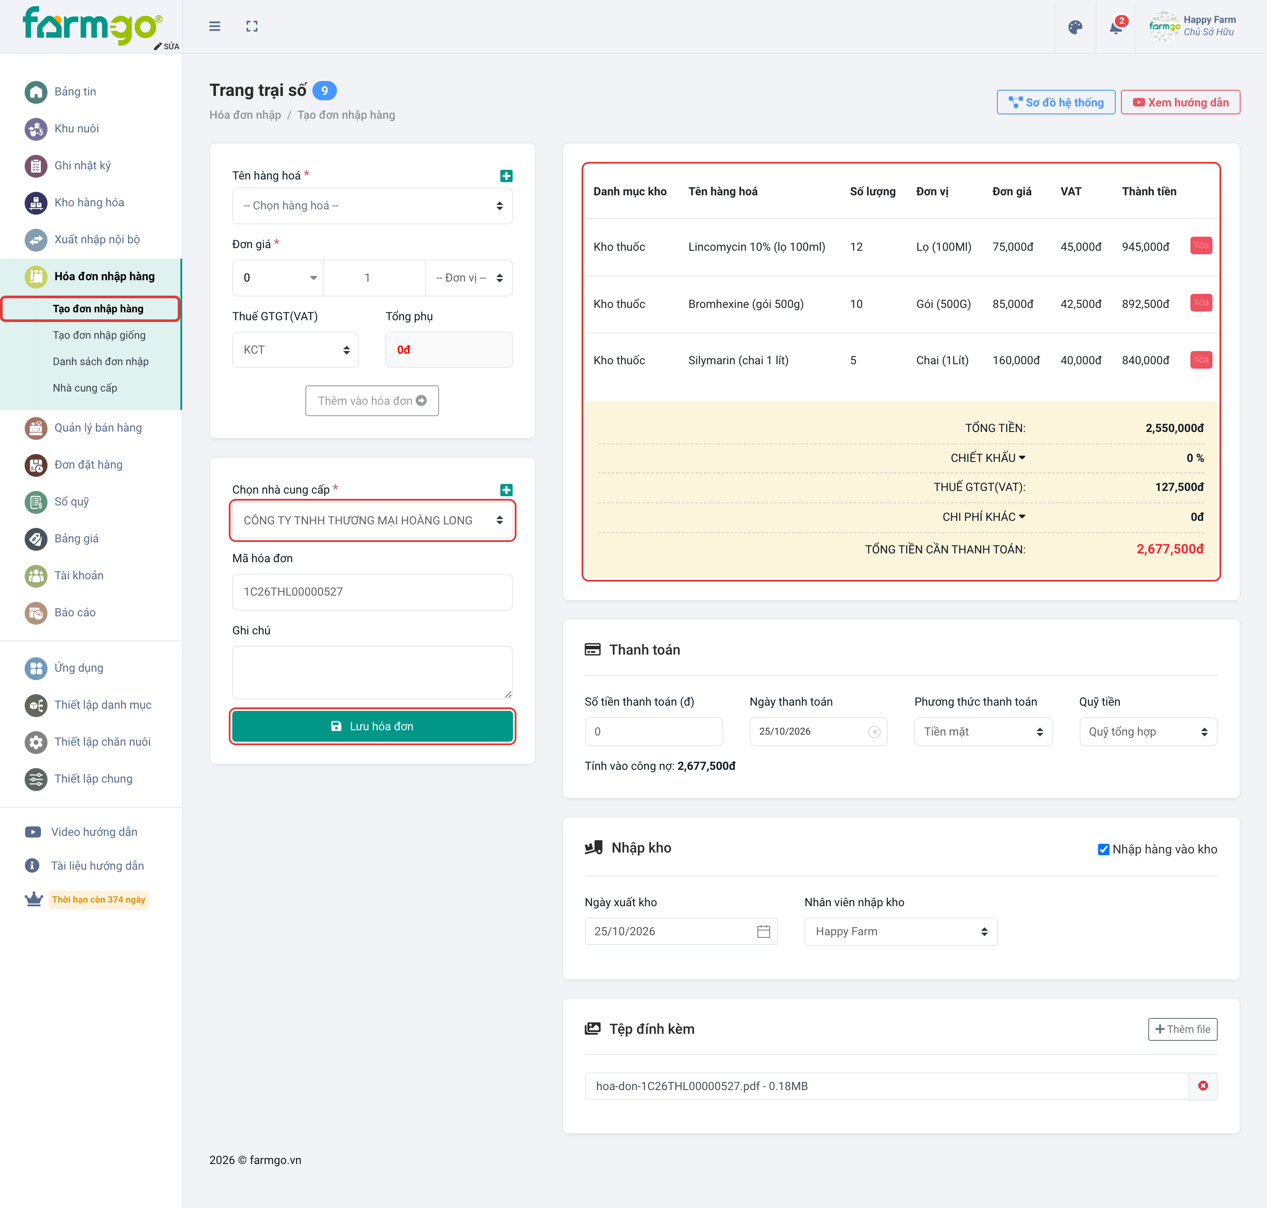This screenshot has height=1208, width=1267.
Task: Click Xem hướng dẫn button
Action: point(1180,102)
